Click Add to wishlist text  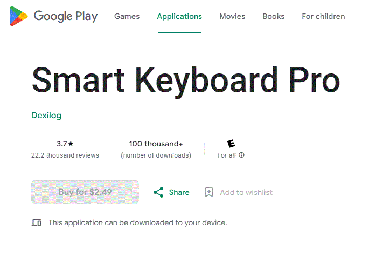tap(246, 192)
